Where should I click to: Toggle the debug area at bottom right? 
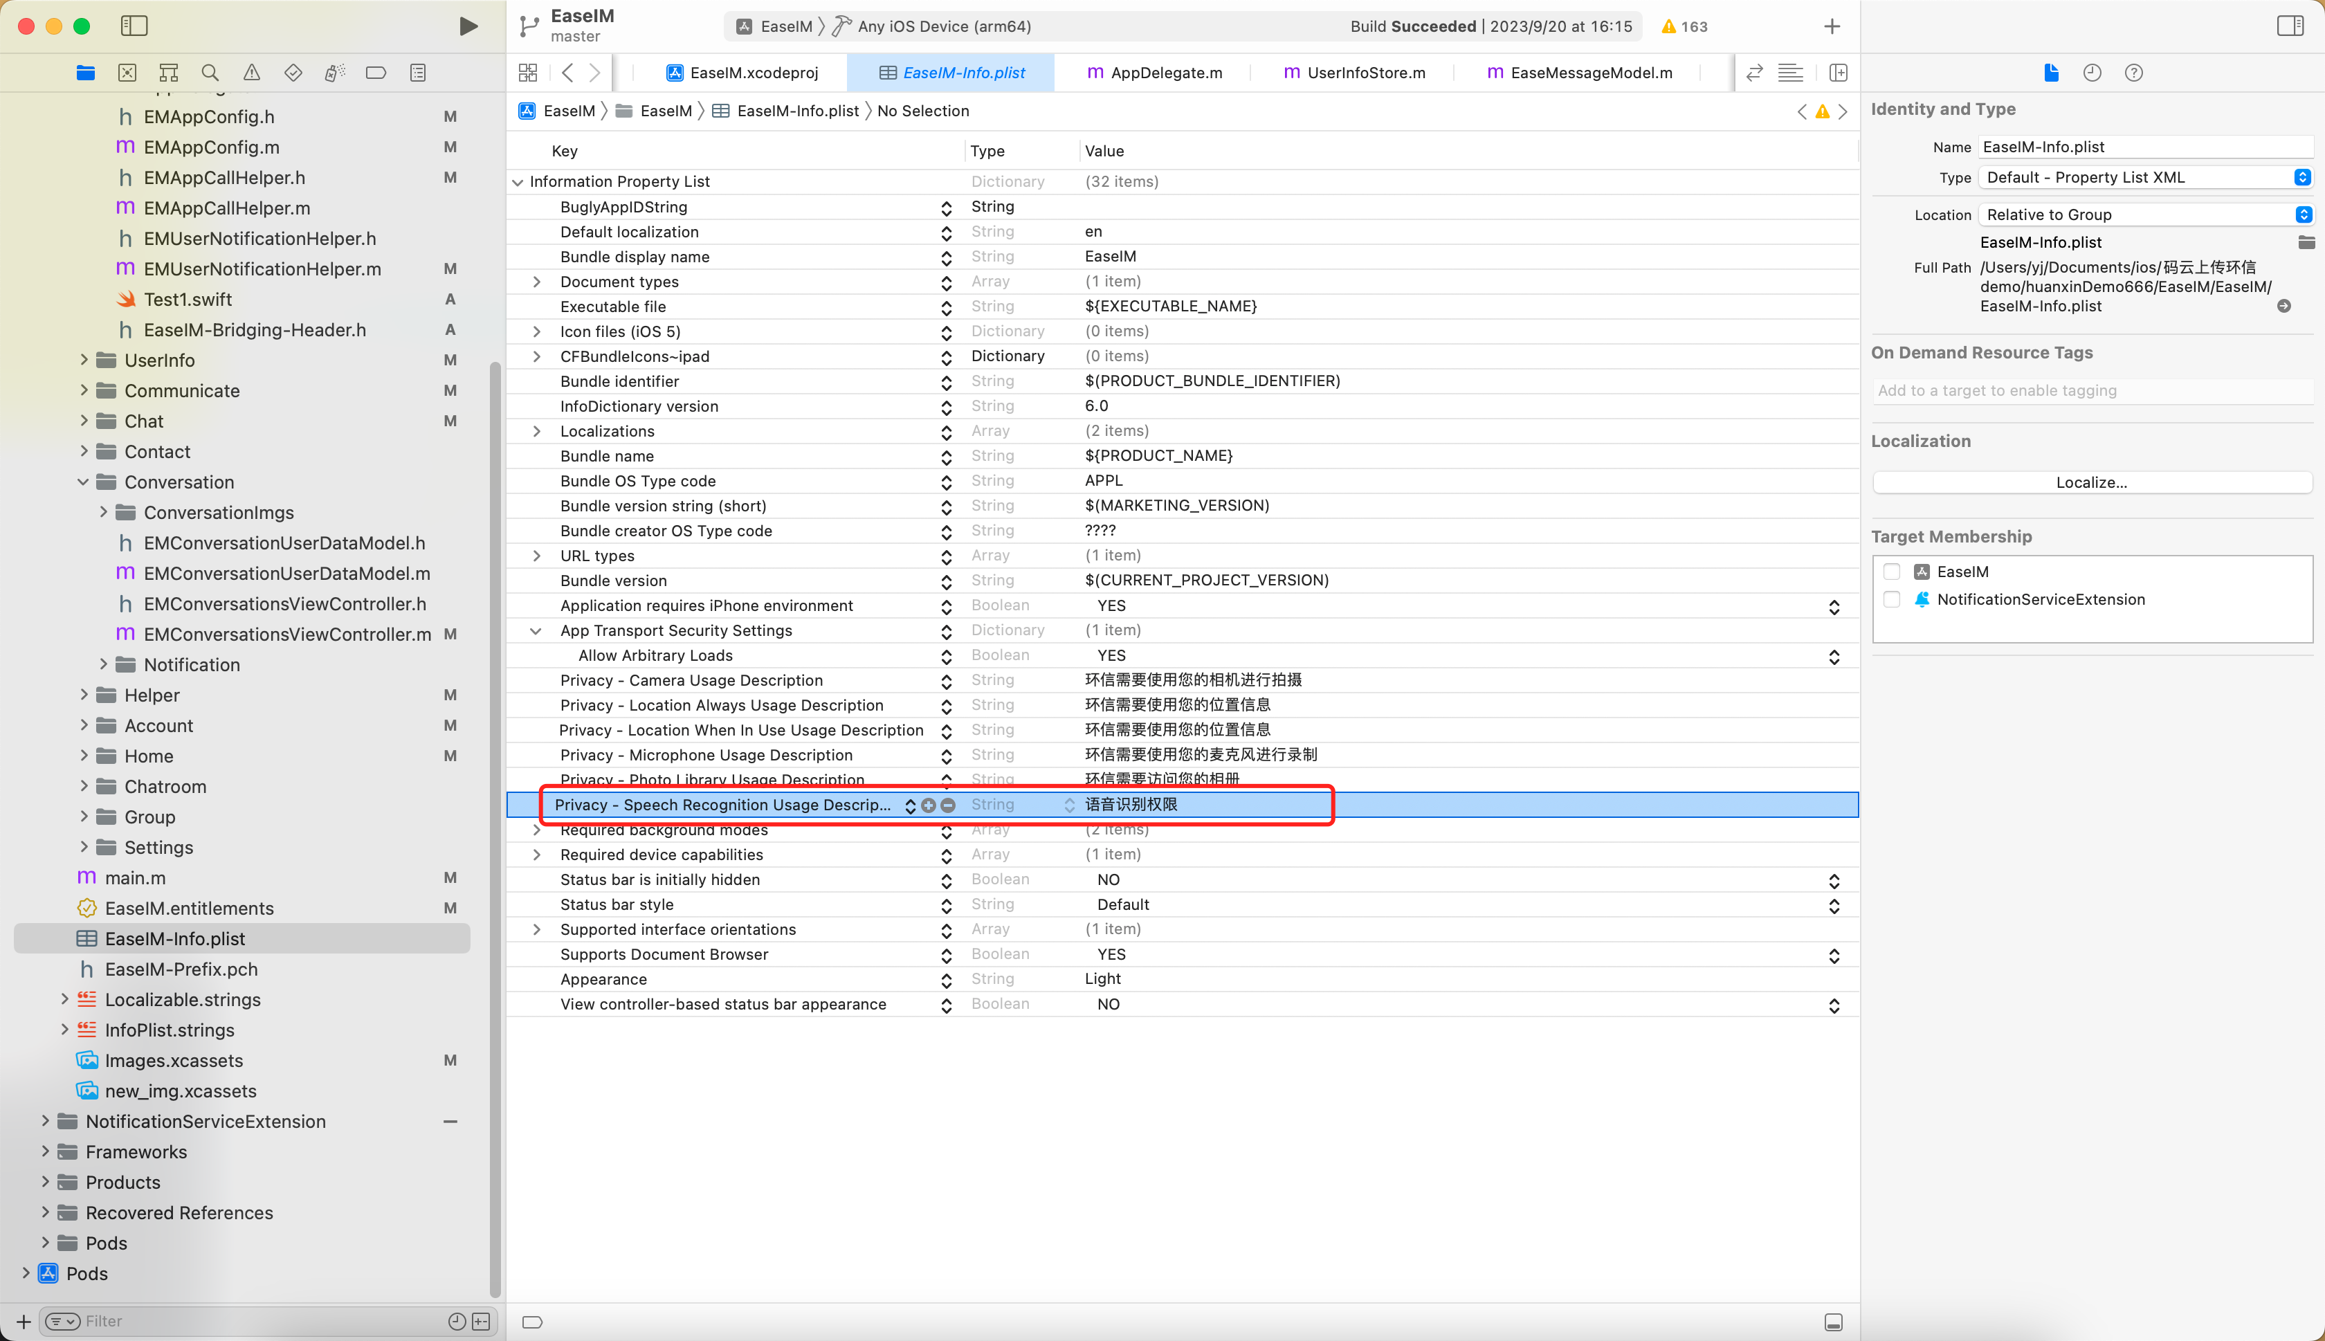coord(1832,1322)
